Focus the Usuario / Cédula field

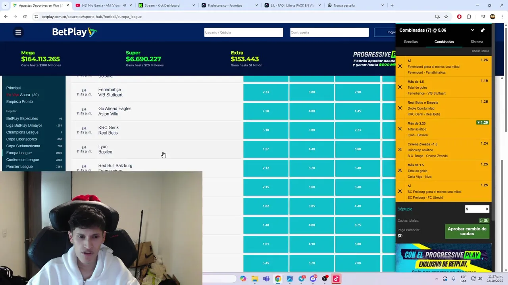[x=244, y=32]
